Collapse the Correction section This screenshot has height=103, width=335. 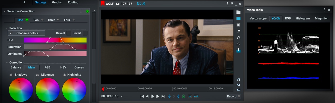[6, 62]
